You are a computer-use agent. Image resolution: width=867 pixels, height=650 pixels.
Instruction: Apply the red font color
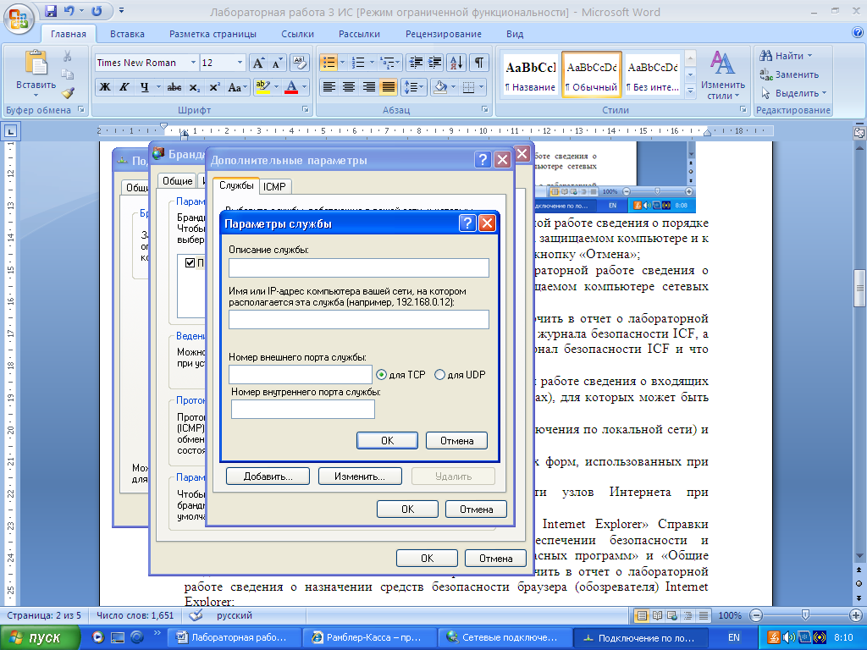(x=291, y=87)
